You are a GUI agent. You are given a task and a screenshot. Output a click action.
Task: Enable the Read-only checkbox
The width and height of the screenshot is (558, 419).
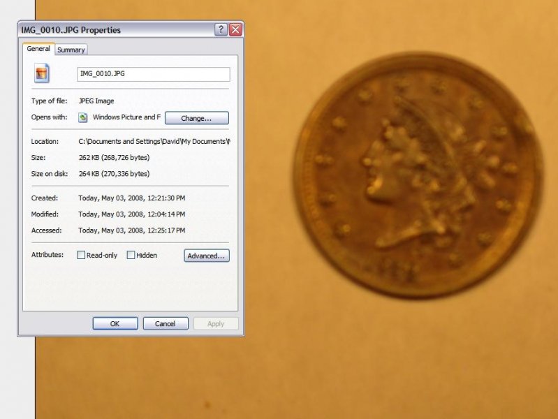pos(81,255)
